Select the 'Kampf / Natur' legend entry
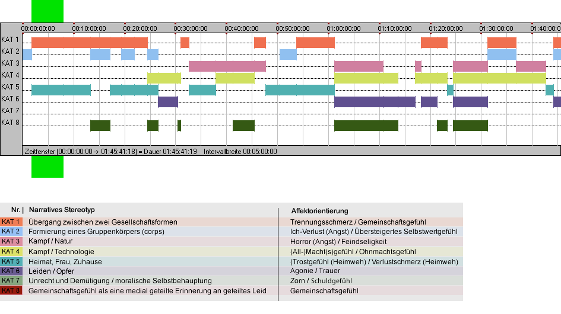 (x=50, y=242)
